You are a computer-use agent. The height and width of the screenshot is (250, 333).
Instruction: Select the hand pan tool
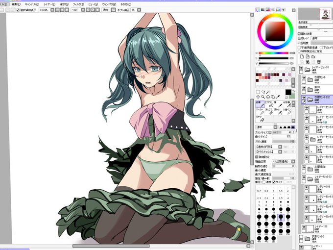(273, 97)
